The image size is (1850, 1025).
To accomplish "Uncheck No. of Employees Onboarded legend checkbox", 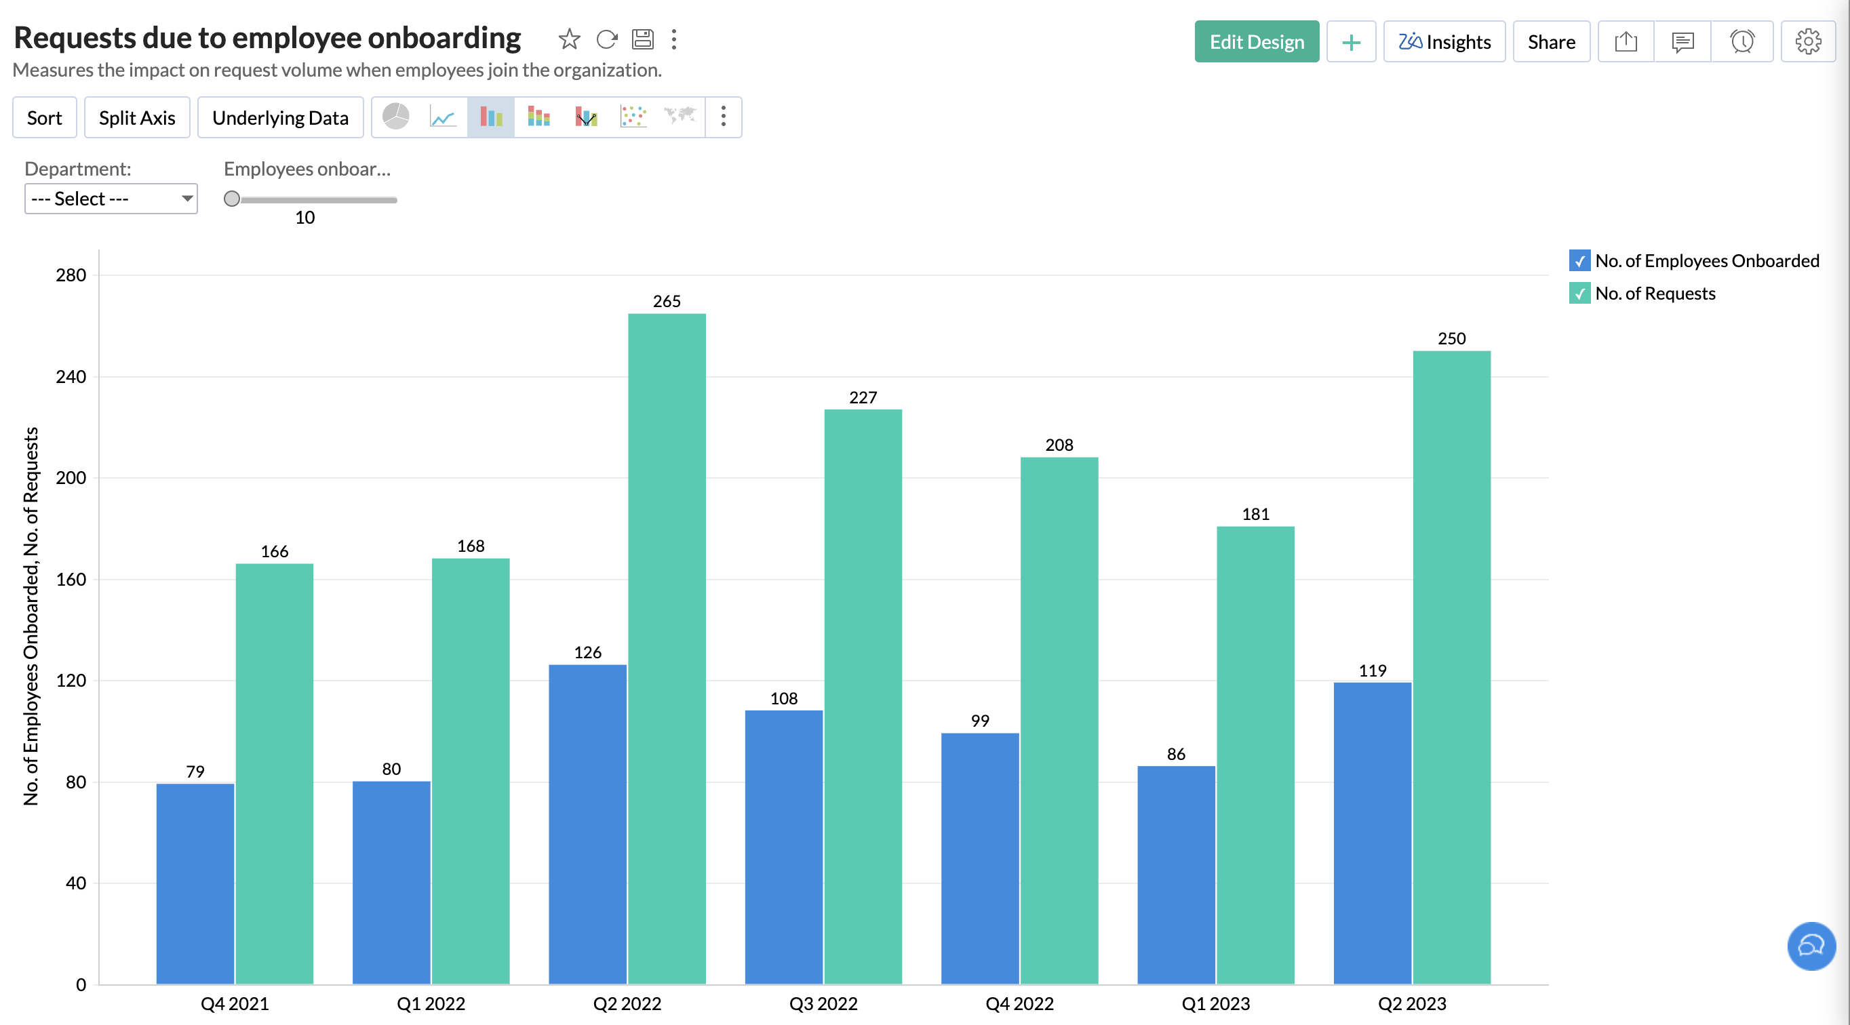I will [1579, 260].
